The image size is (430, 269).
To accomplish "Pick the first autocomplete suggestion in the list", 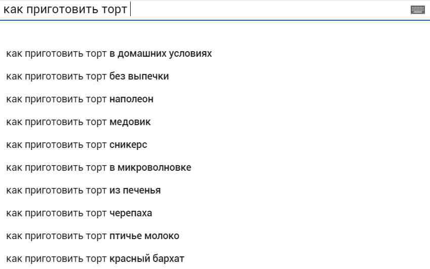I will [109, 54].
